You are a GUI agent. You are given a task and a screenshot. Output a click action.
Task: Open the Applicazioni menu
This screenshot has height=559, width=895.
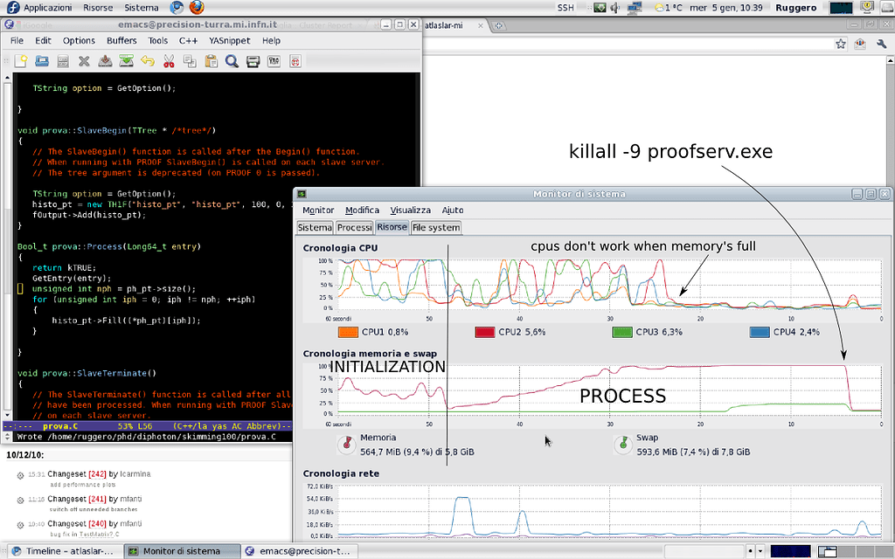(47, 8)
